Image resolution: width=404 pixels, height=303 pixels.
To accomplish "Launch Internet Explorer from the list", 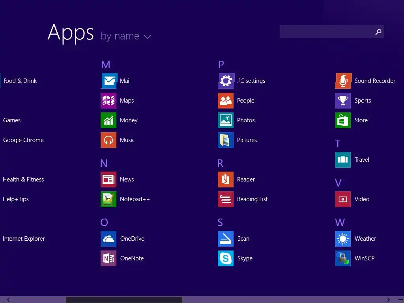I will 24,239.
